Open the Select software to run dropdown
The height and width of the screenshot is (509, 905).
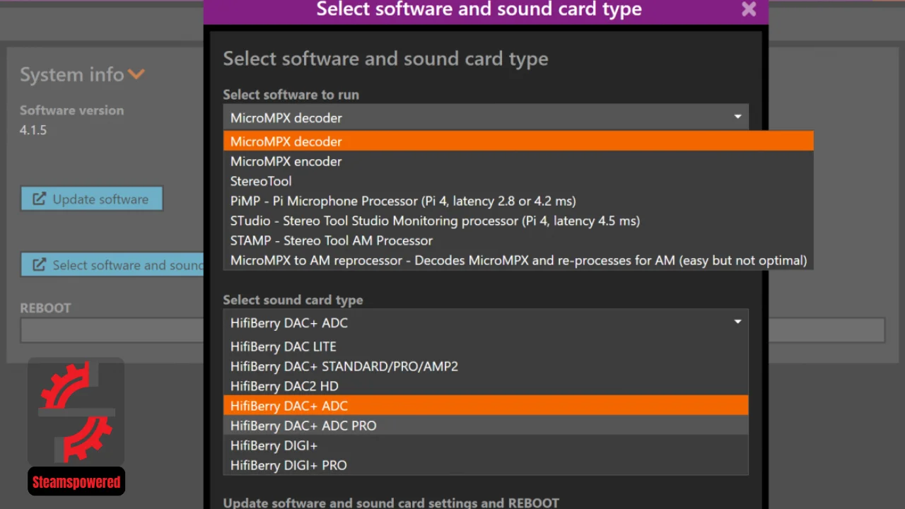click(x=486, y=117)
